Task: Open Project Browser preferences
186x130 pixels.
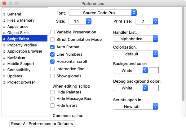Action: coord(21,82)
